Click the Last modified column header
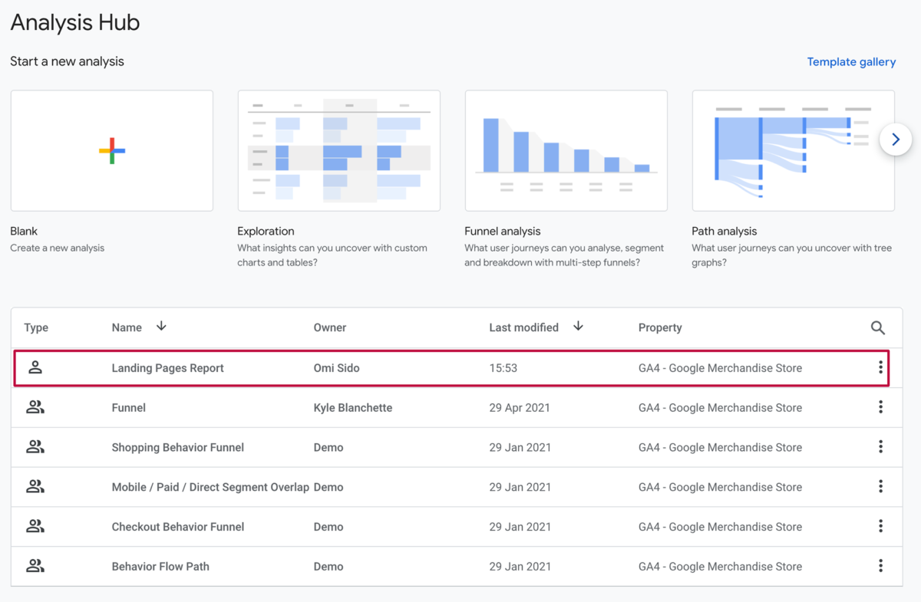This screenshot has width=921, height=602. (523, 327)
